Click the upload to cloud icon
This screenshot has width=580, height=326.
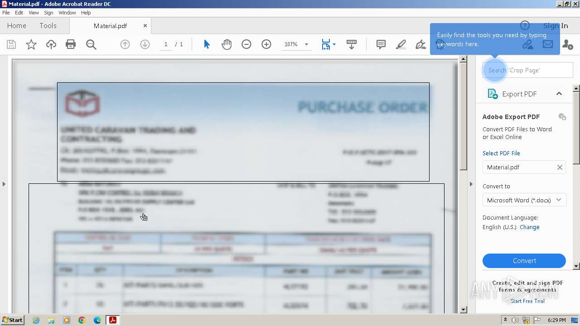coord(51,44)
